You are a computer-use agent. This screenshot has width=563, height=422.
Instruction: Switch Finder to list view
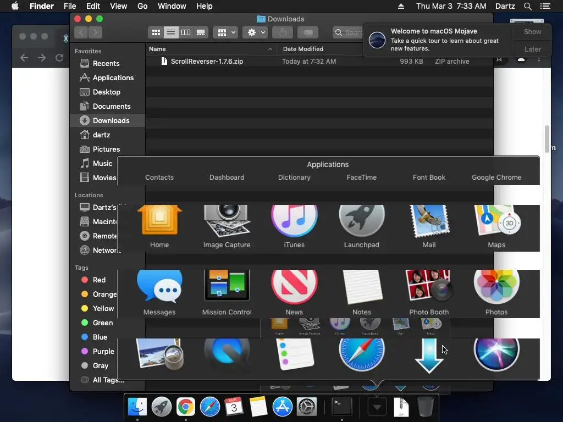171,32
